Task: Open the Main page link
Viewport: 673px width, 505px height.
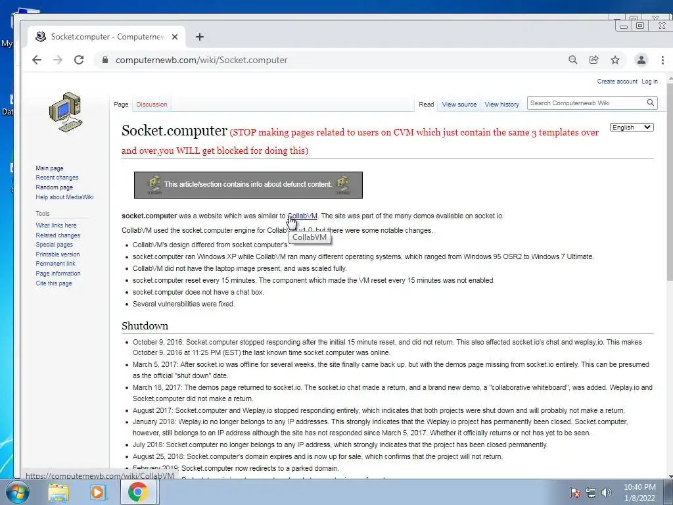Action: (49, 168)
